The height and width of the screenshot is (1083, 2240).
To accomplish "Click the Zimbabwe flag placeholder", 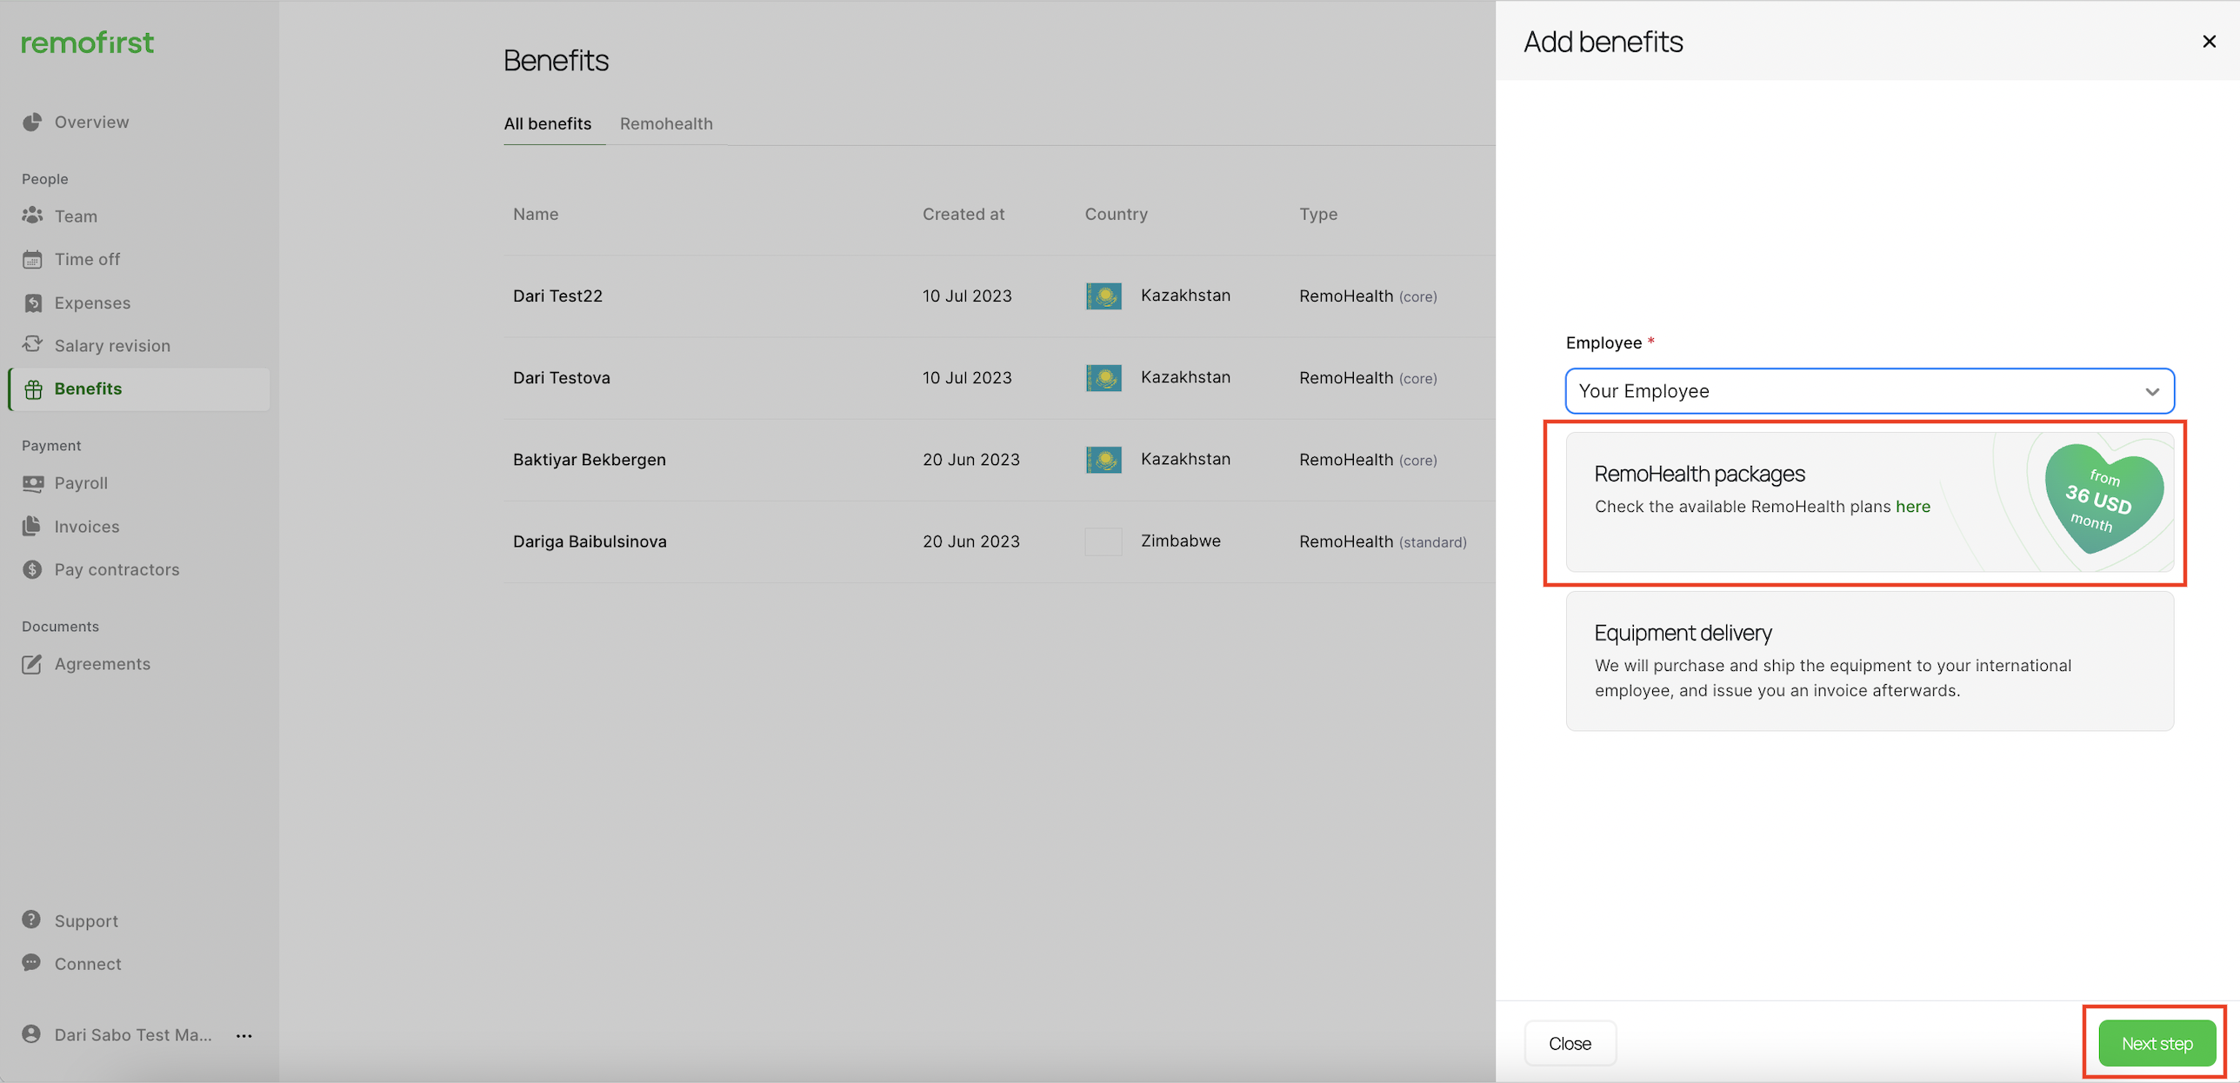I will tap(1103, 541).
